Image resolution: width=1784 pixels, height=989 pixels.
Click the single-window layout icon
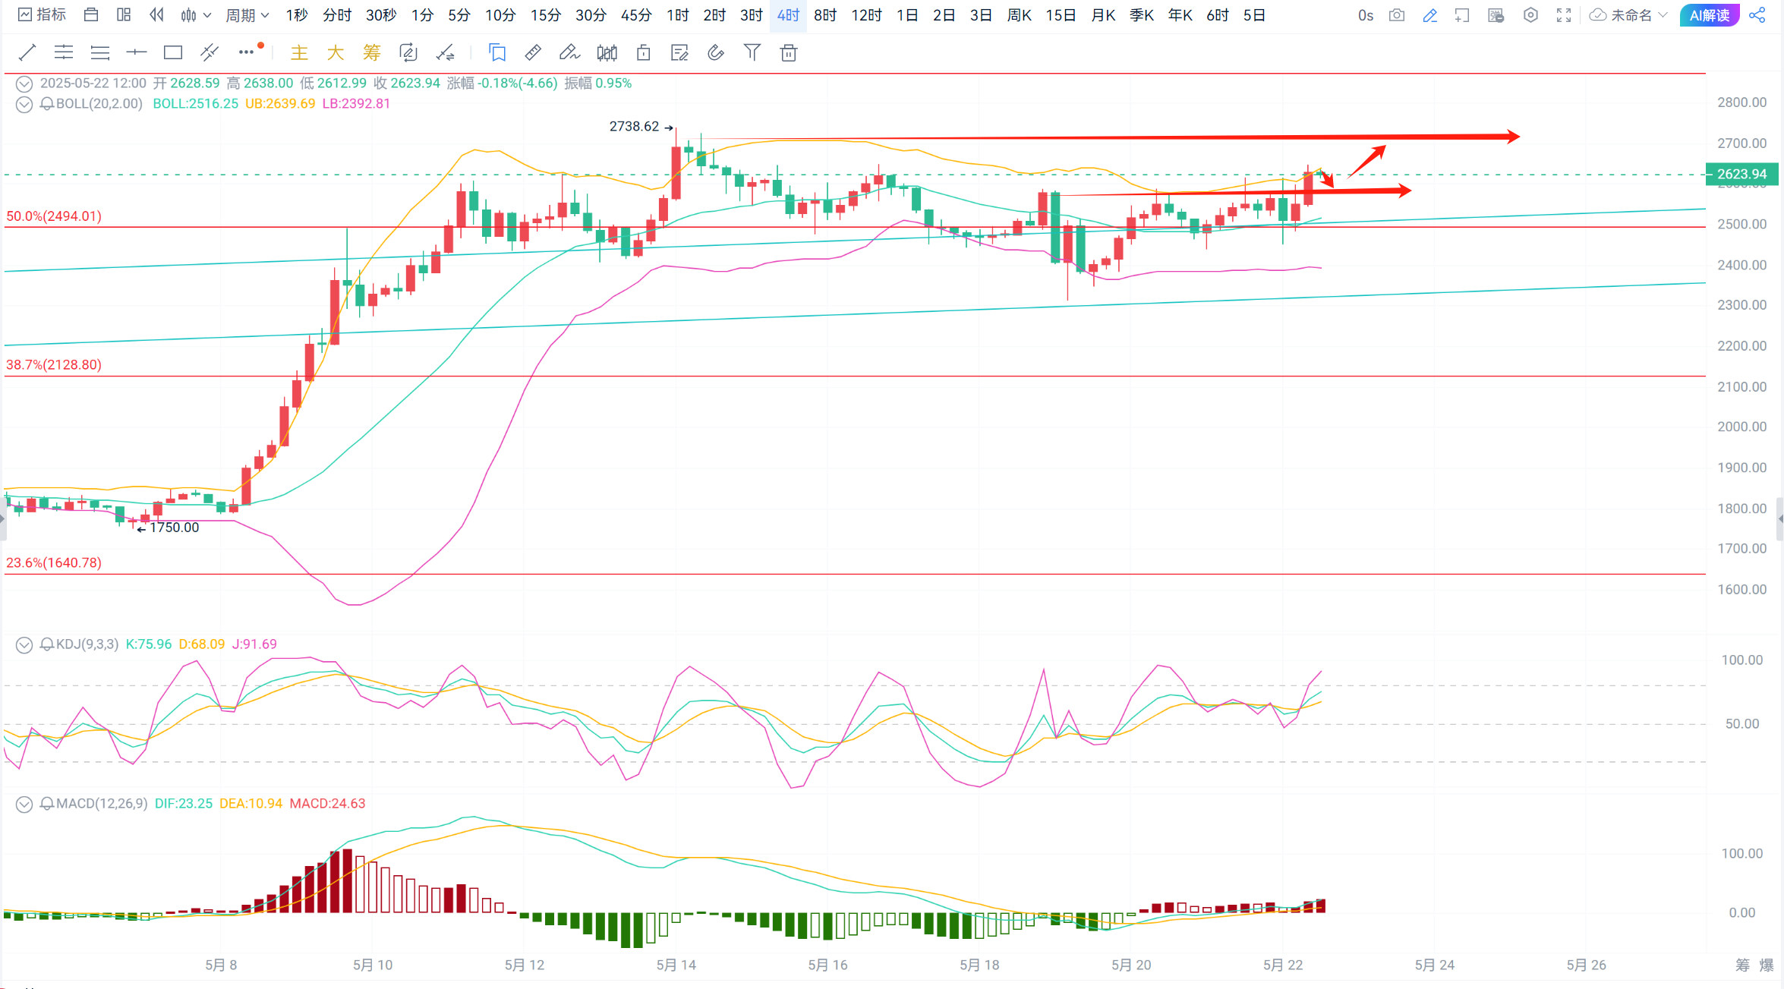tap(91, 14)
